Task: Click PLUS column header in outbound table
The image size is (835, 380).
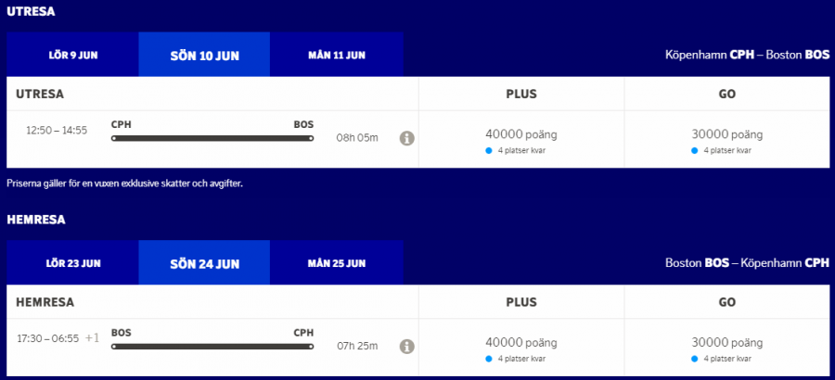Action: point(520,94)
